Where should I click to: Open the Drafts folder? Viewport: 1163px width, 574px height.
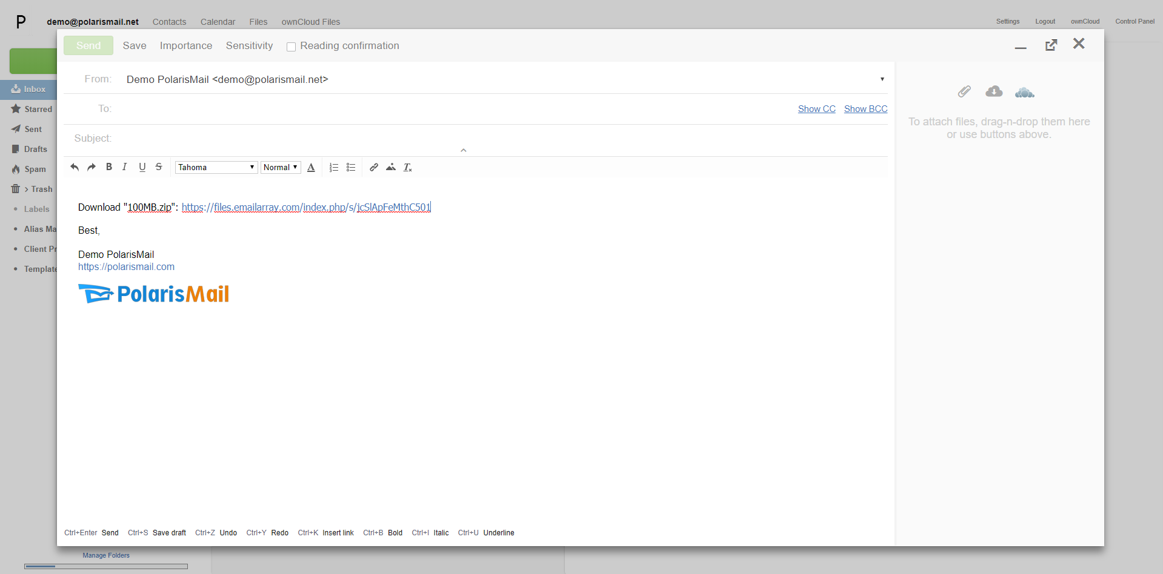(x=29, y=149)
